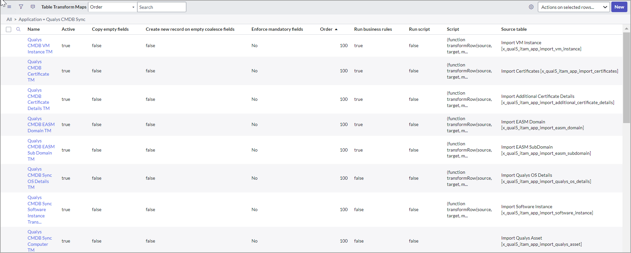The image size is (631, 253).
Task: Open Qualys CMDB Certificate TM record
Action: (38, 71)
